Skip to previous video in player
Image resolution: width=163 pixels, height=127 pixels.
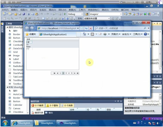pyautogui.click(x=3, y=2)
